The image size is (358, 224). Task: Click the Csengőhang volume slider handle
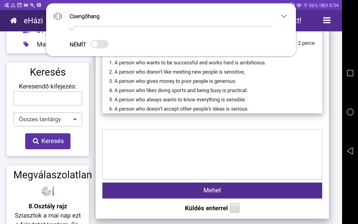click(x=71, y=26)
